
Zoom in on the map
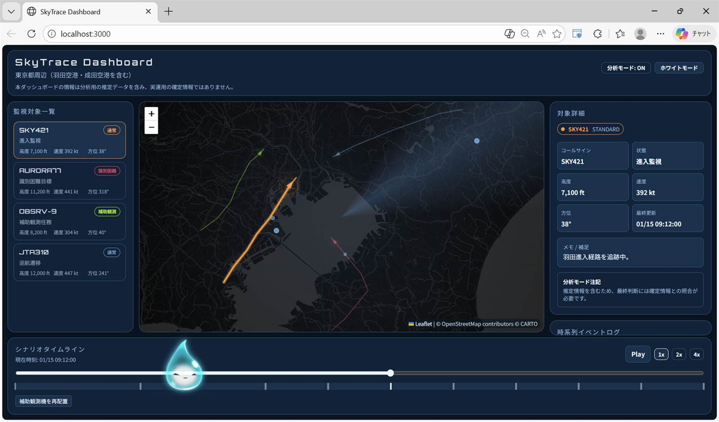[151, 114]
